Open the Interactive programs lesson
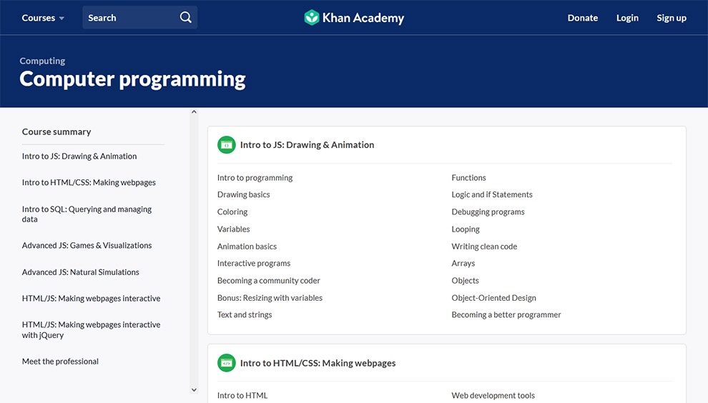This screenshot has width=708, height=403. (x=254, y=263)
